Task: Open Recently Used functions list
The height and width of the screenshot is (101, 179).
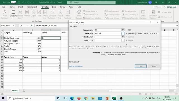Action: click(20, 14)
